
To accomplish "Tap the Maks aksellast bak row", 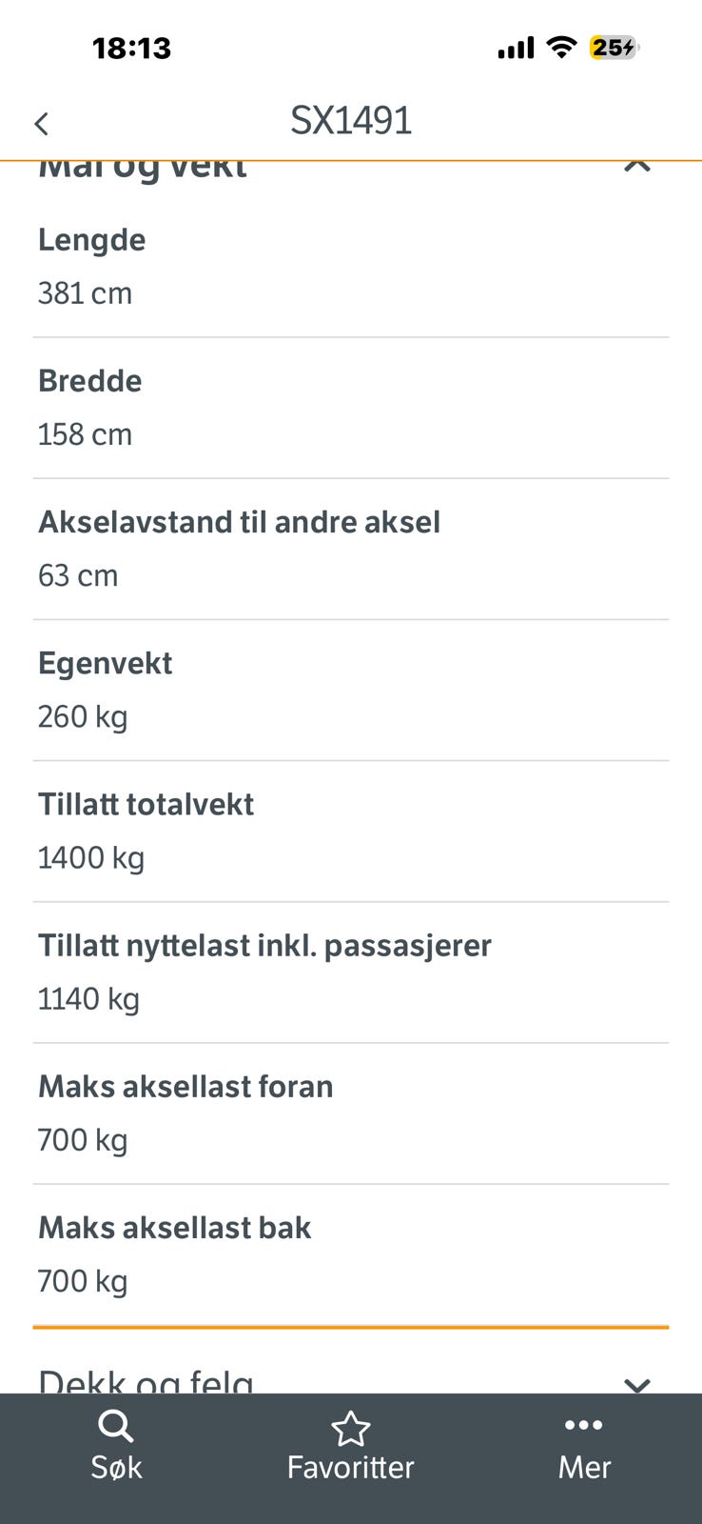I will [351, 1254].
